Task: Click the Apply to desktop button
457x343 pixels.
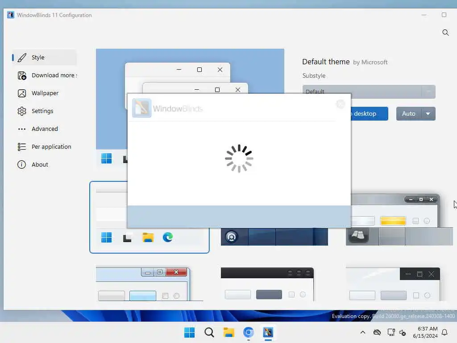Action: coord(369,113)
